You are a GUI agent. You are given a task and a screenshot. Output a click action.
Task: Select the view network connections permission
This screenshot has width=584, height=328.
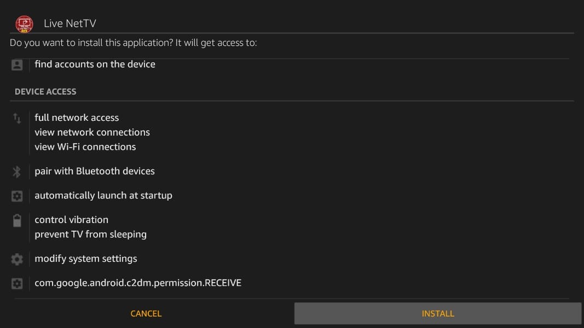coord(92,132)
